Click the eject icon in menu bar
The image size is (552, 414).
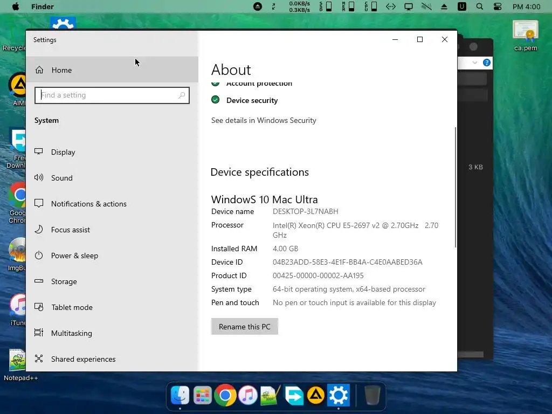pos(444,6)
